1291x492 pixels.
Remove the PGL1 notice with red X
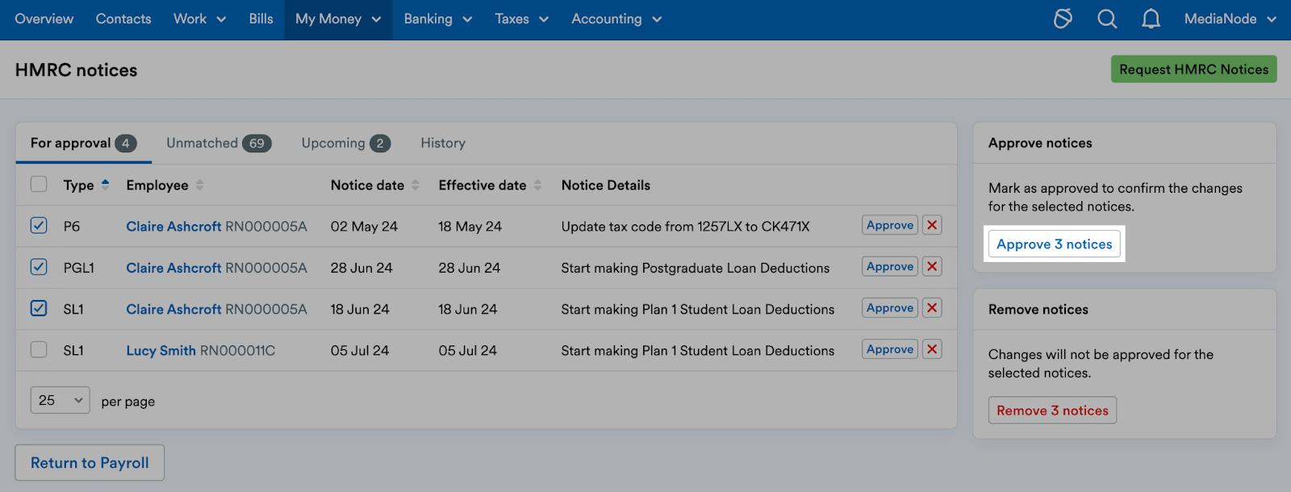(932, 266)
